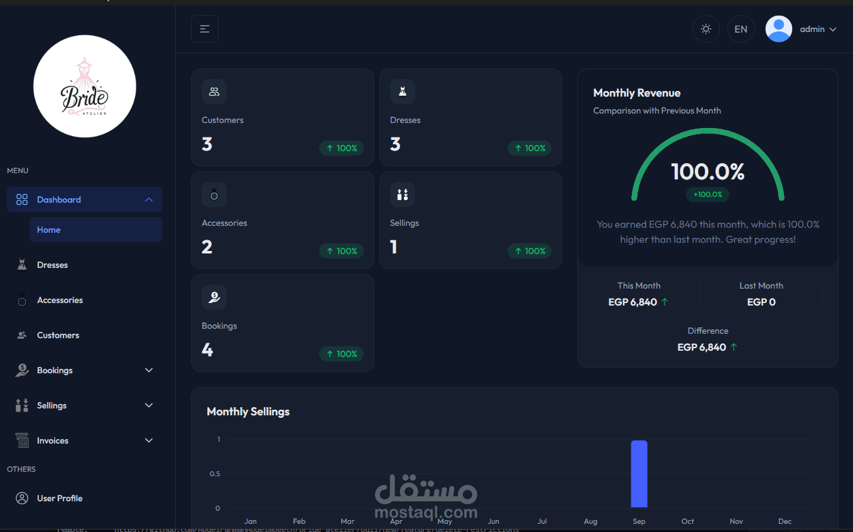Image resolution: width=853 pixels, height=532 pixels.
Task: Click the green arrow beside This Month value
Action: click(665, 302)
